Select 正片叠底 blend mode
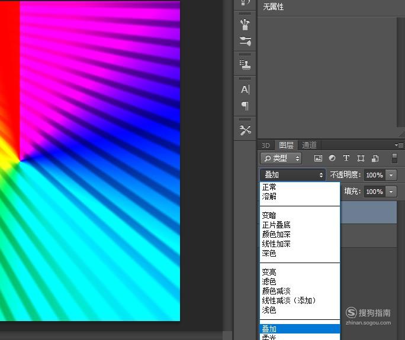Viewport: 405px width, 340px height. [300, 225]
